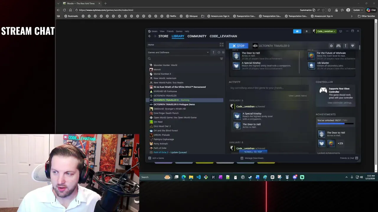Select Ori and the Blind Forest
Viewport: 378px width, 212px height.
pyautogui.click(x=166, y=130)
